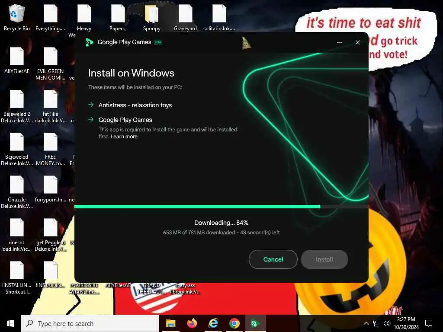
Task: Select the fat like darkok shortcut icon
Action: pos(50,106)
